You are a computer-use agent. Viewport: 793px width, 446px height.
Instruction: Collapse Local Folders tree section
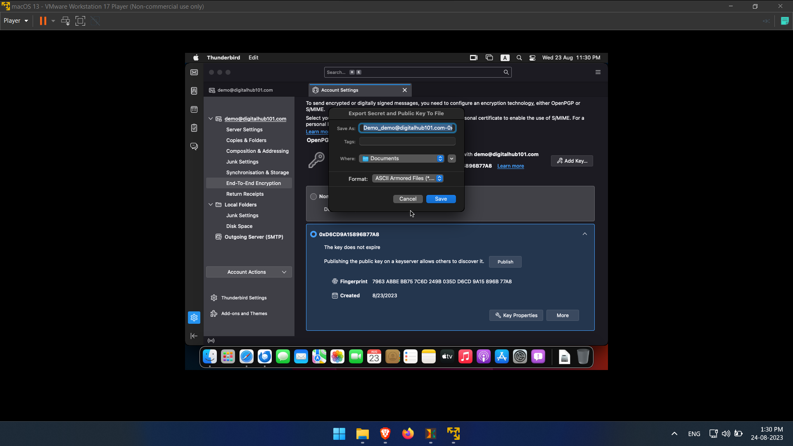coord(211,205)
